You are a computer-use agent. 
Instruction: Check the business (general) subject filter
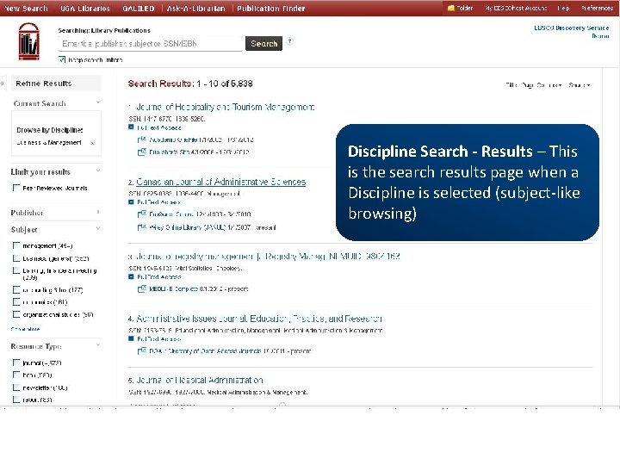[x=16, y=258]
